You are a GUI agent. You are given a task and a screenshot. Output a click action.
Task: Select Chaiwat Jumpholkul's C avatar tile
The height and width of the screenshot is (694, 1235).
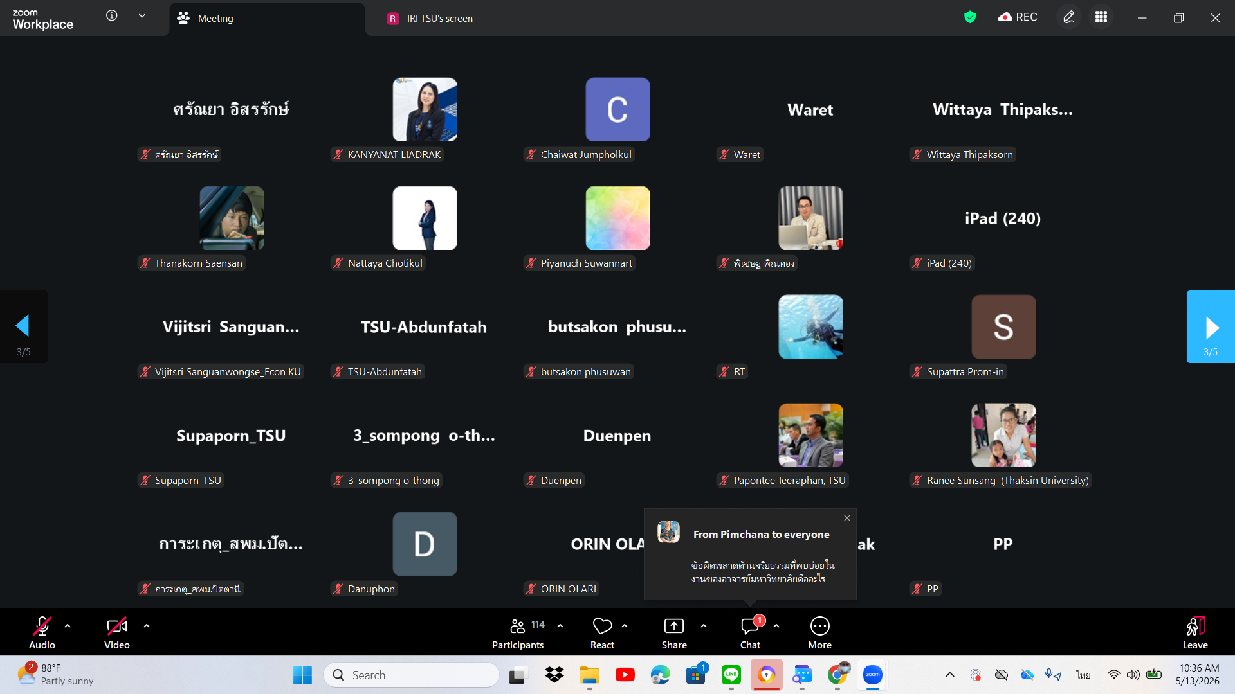(x=617, y=110)
